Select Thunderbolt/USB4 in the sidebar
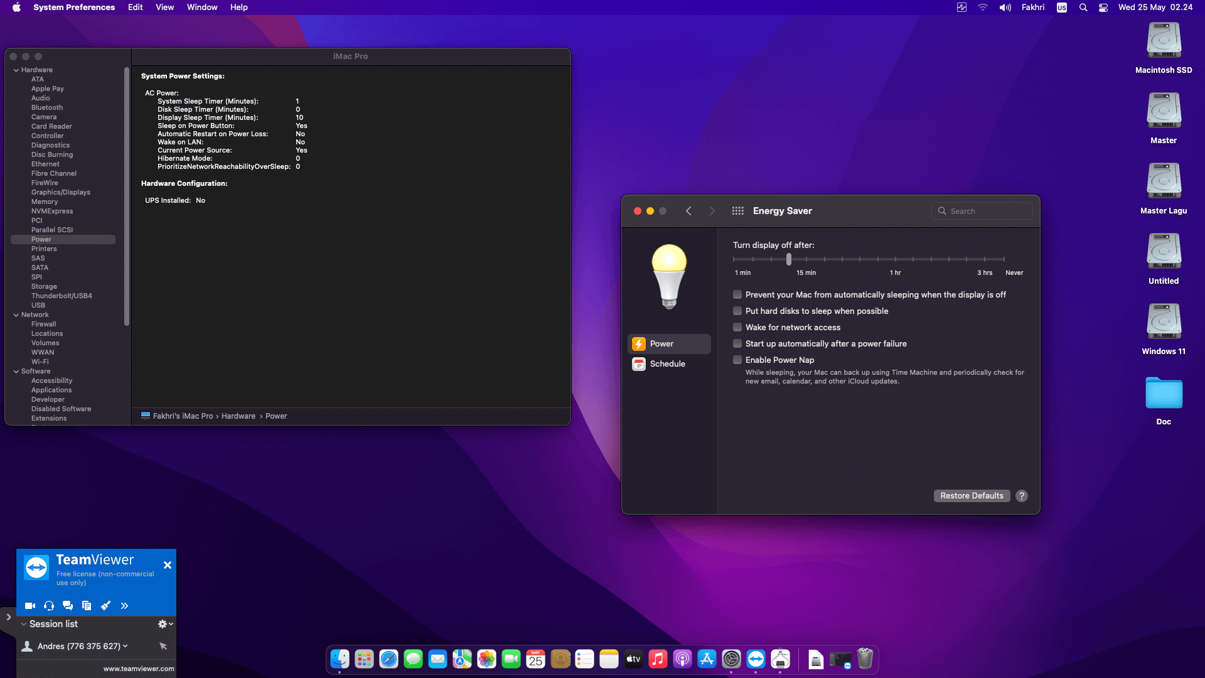This screenshot has height=678, width=1205. pyautogui.click(x=62, y=296)
